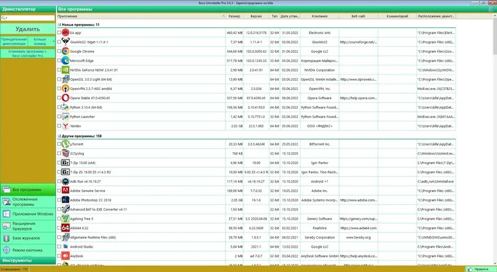Image resolution: width=497 pixels, height=272 pixels.
Task: Expand the 'Инструменты' sidebar section
Action: [x=28, y=260]
